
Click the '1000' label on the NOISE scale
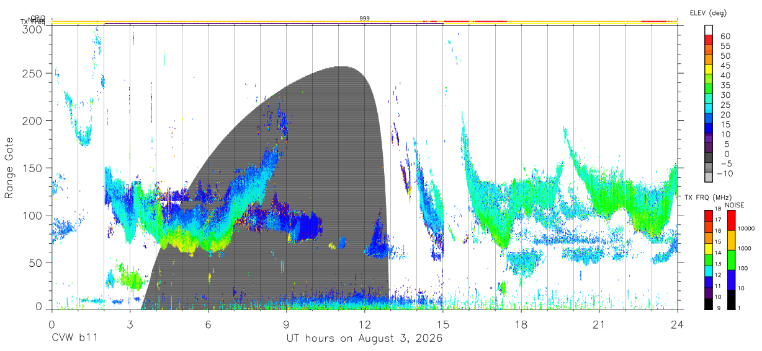[746, 248]
